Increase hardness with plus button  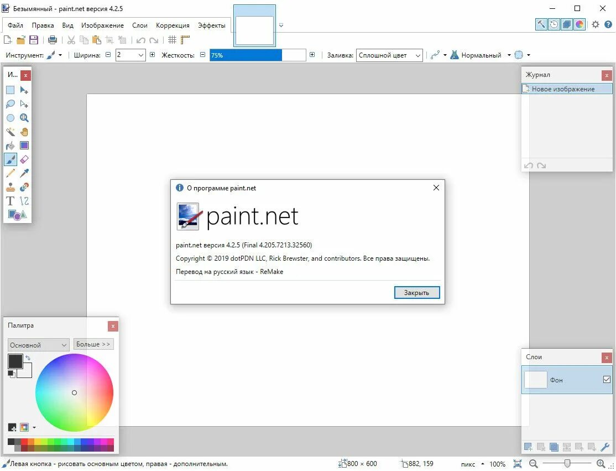click(x=312, y=55)
